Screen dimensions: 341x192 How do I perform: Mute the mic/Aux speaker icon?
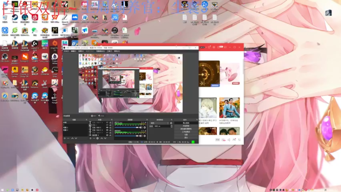[141, 128]
